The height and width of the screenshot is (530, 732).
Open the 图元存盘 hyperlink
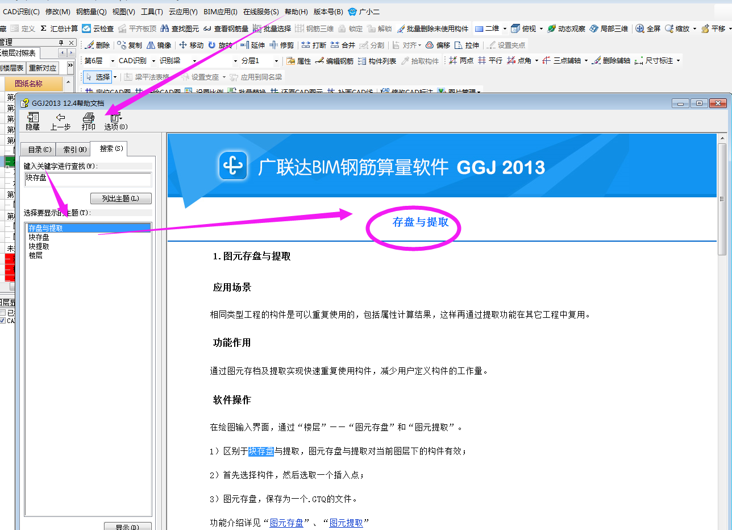tap(286, 523)
